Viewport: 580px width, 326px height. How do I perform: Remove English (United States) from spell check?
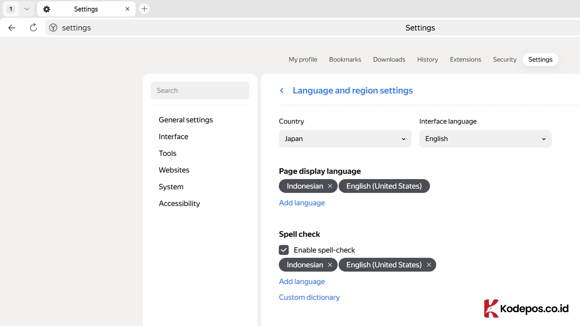429,265
